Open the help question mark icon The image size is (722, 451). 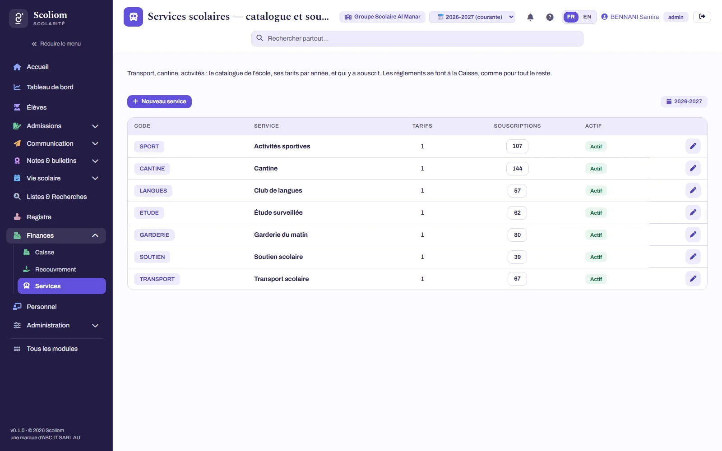550,17
